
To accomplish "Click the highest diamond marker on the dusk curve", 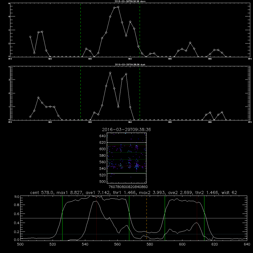I will [110, 73].
